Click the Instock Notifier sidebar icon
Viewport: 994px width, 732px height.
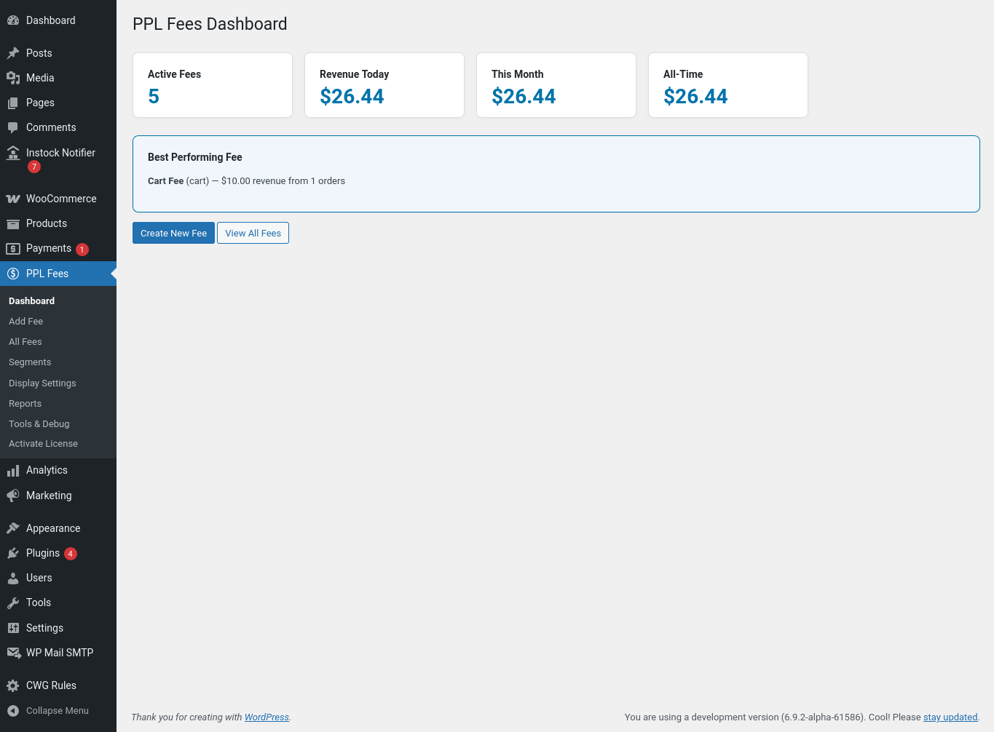(13, 153)
